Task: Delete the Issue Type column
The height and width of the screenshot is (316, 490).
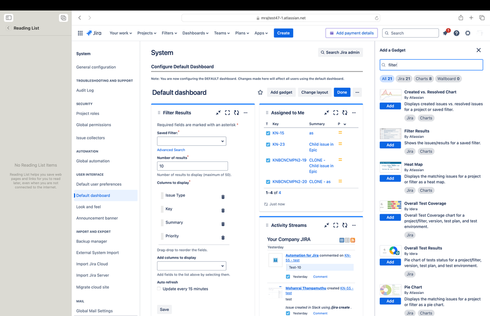Action: 223,197
